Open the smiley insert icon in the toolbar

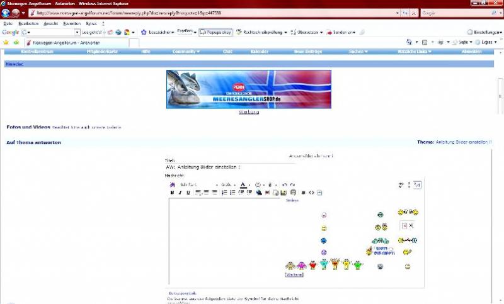(x=258, y=184)
